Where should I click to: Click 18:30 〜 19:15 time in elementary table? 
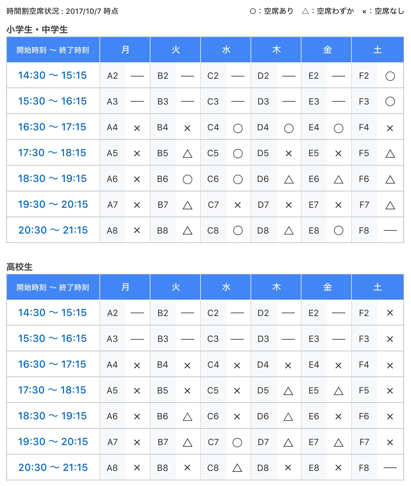point(53,178)
